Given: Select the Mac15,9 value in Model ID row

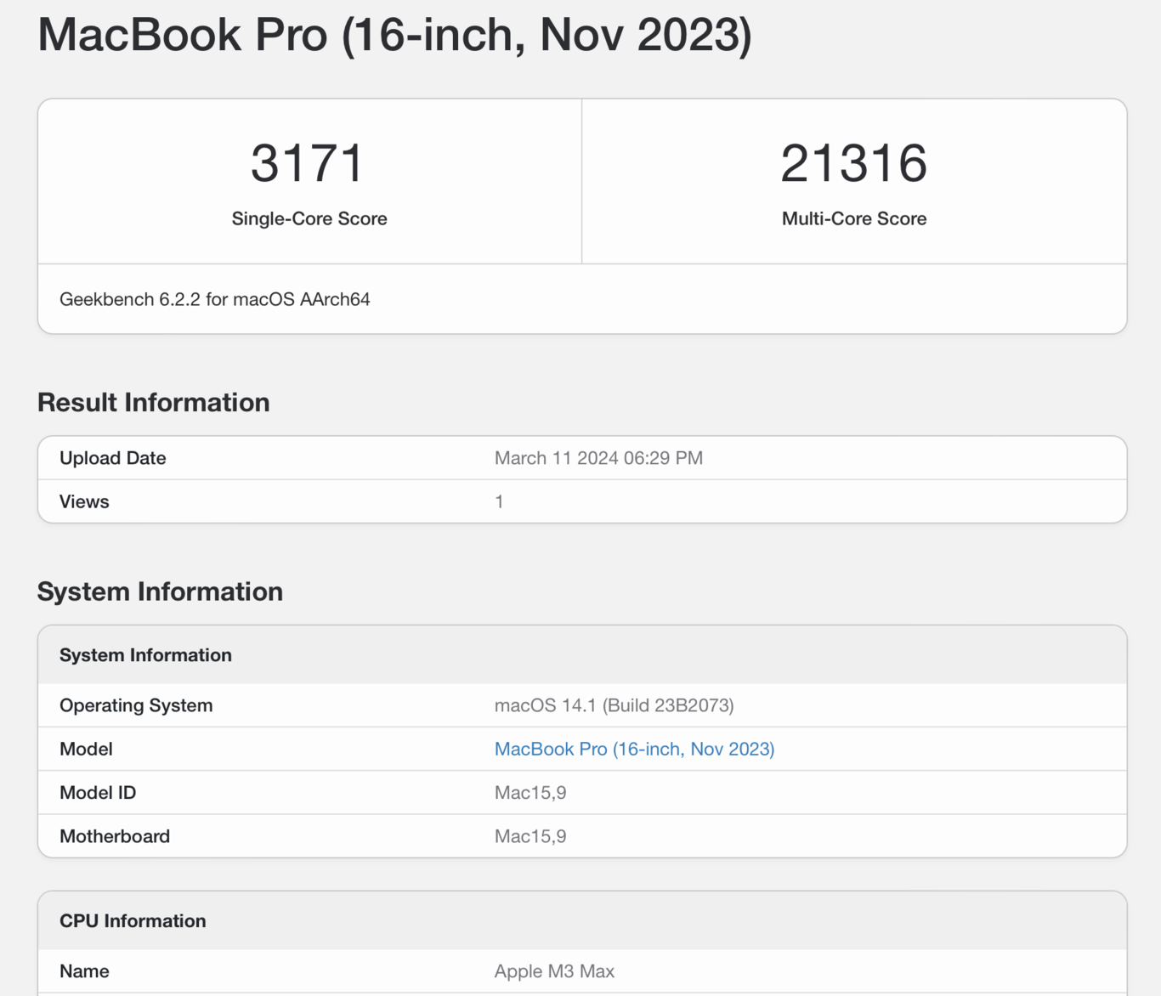Looking at the screenshot, I should pyautogui.click(x=530, y=793).
